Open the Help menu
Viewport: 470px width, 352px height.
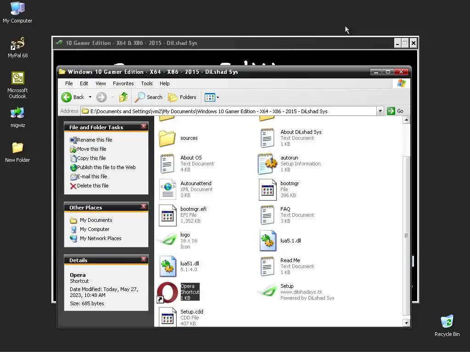(x=165, y=83)
